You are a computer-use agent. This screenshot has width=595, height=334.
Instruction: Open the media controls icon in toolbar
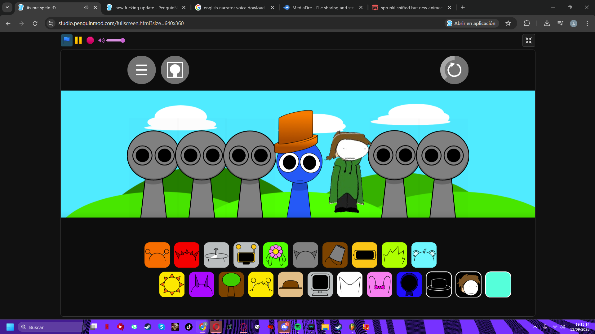(x=560, y=23)
